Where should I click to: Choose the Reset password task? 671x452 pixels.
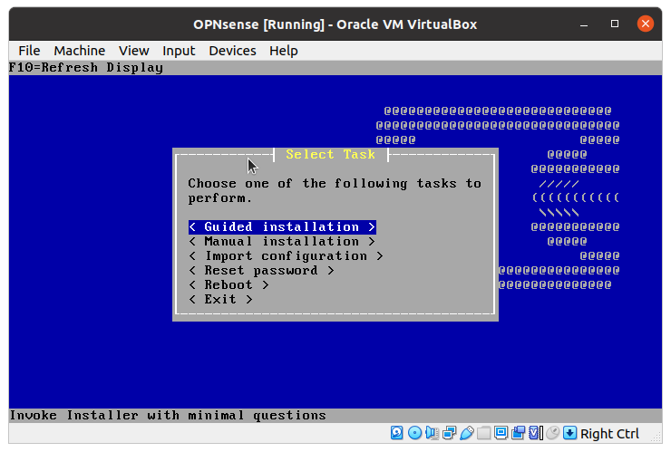click(261, 270)
